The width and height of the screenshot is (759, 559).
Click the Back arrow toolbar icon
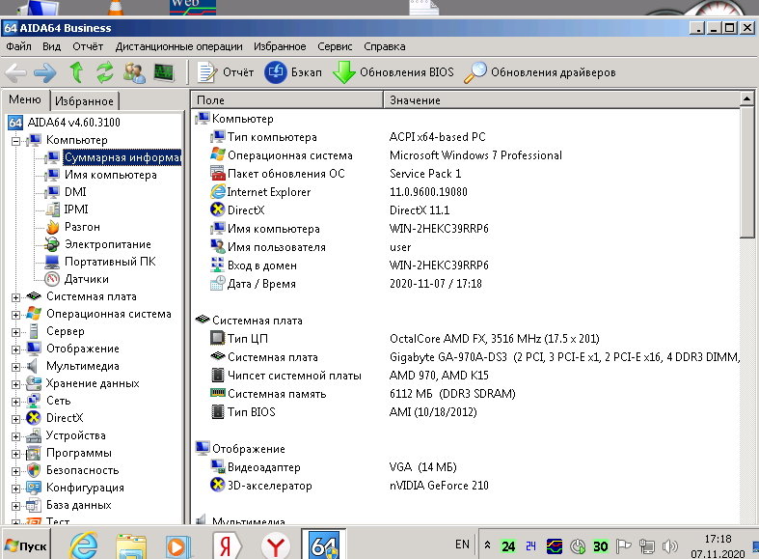16,72
